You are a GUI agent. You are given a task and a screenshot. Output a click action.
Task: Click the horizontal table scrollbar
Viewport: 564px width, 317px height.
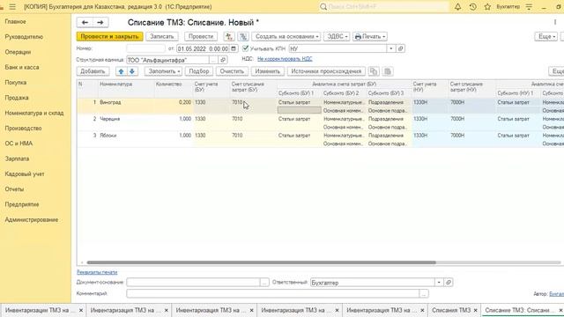(x=261, y=262)
